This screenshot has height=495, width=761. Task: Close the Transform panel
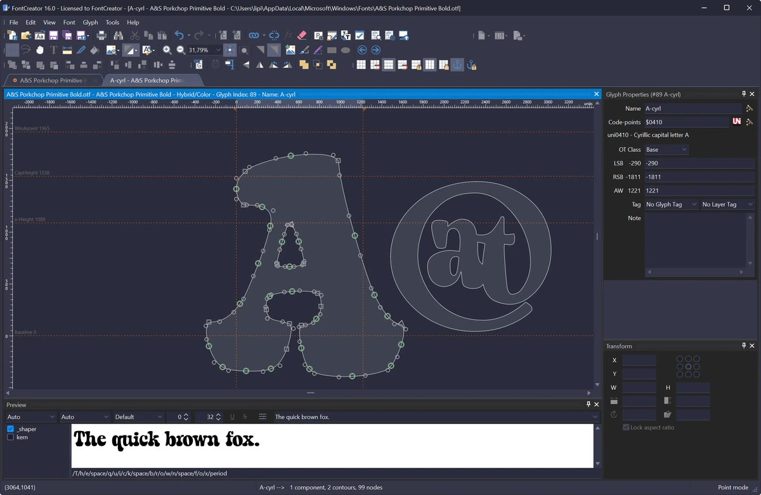coord(752,346)
